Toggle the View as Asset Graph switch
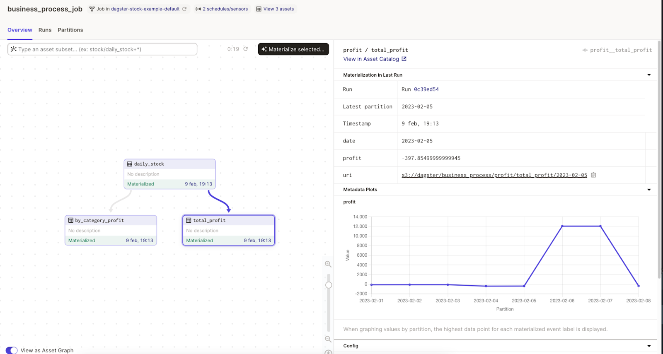The height and width of the screenshot is (354, 663). (12, 350)
